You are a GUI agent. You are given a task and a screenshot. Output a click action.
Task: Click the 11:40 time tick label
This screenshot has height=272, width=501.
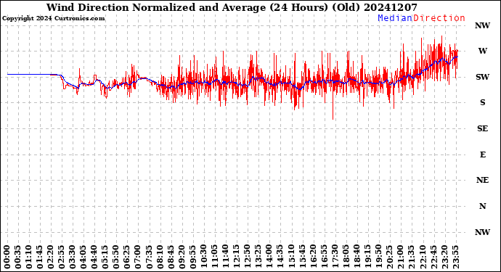click(226, 256)
